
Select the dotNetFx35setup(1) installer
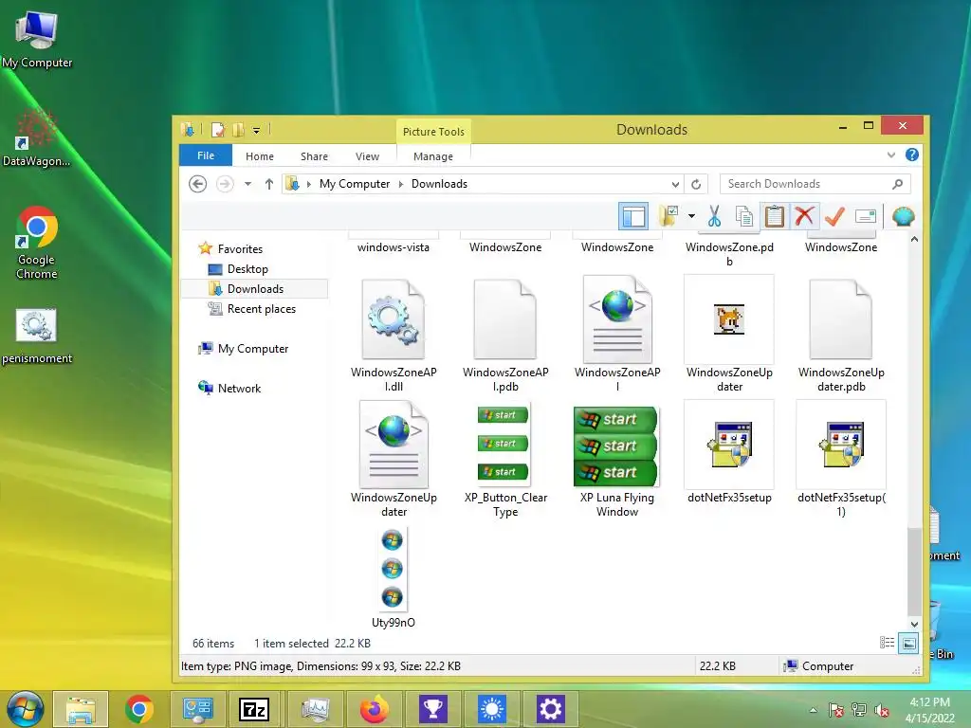841,460
